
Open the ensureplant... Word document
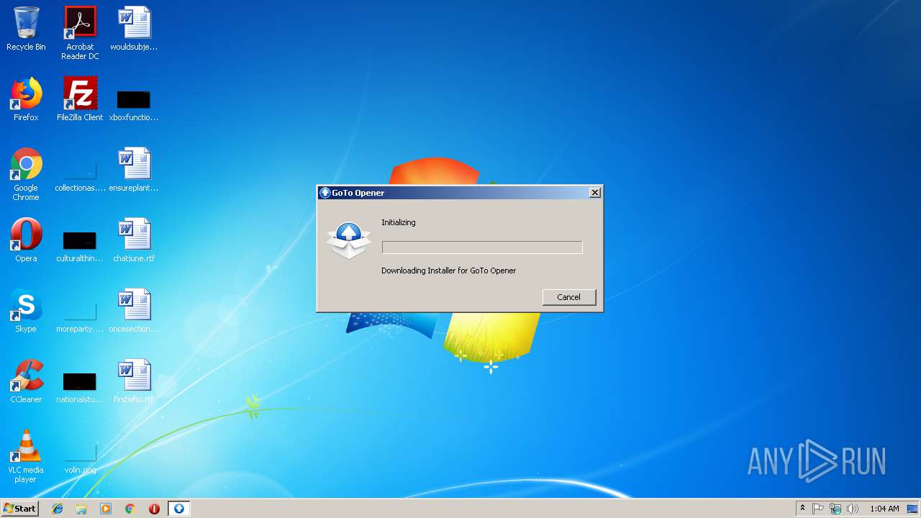click(134, 170)
